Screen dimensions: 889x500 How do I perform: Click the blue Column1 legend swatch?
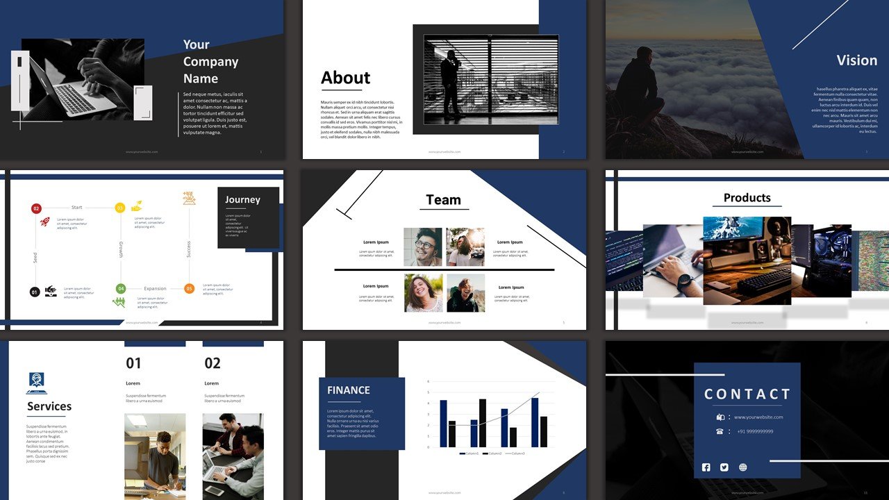pyautogui.click(x=463, y=453)
